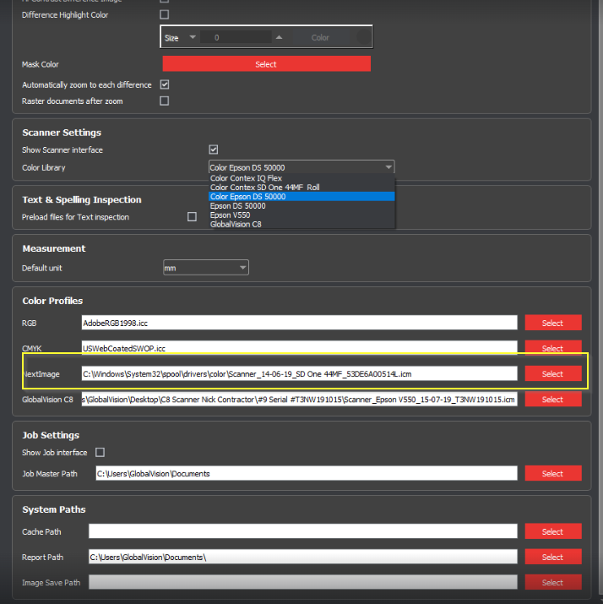This screenshot has height=604, width=603.
Task: Browse for Job Master Path with Select
Action: 552,473
